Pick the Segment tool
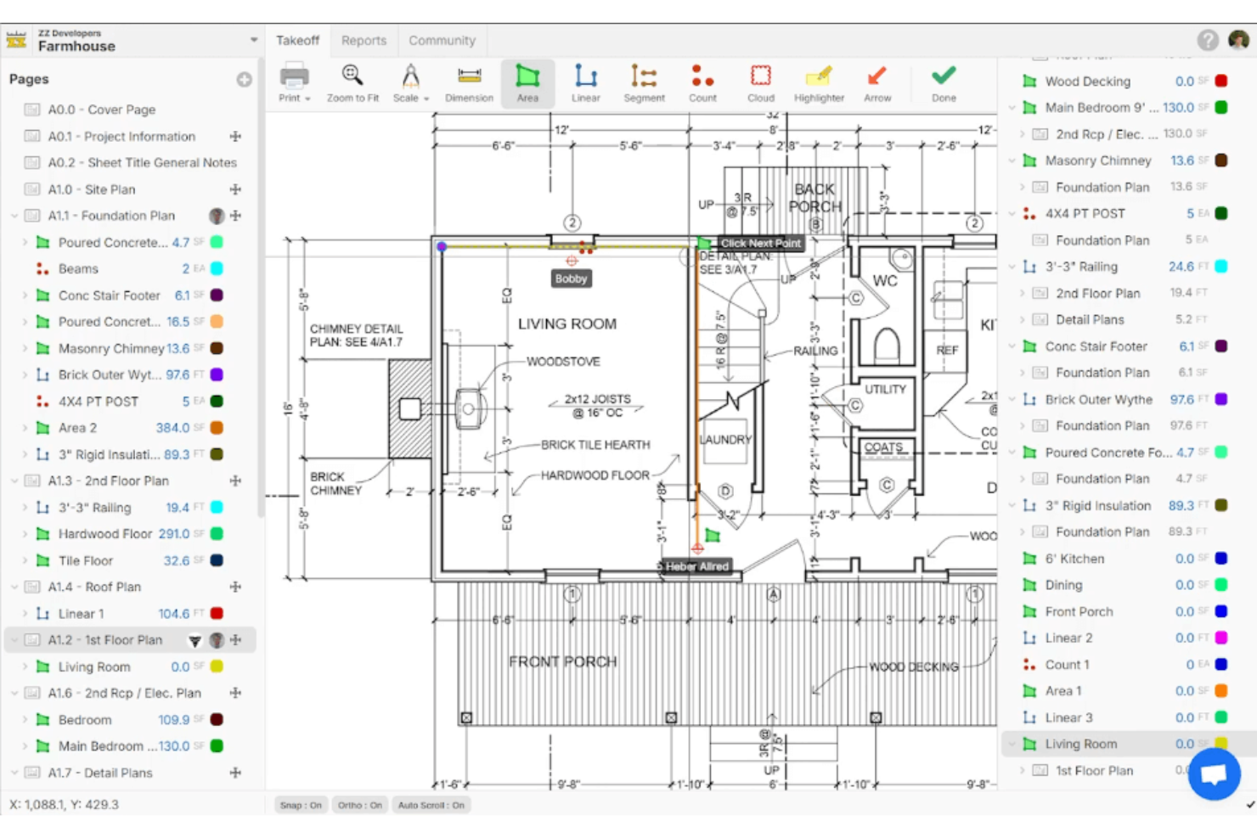This screenshot has height=838, width=1257. pos(644,82)
